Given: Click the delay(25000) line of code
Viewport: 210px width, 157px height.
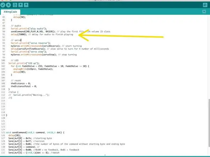Looking at the screenshot, I should tap(42, 34).
